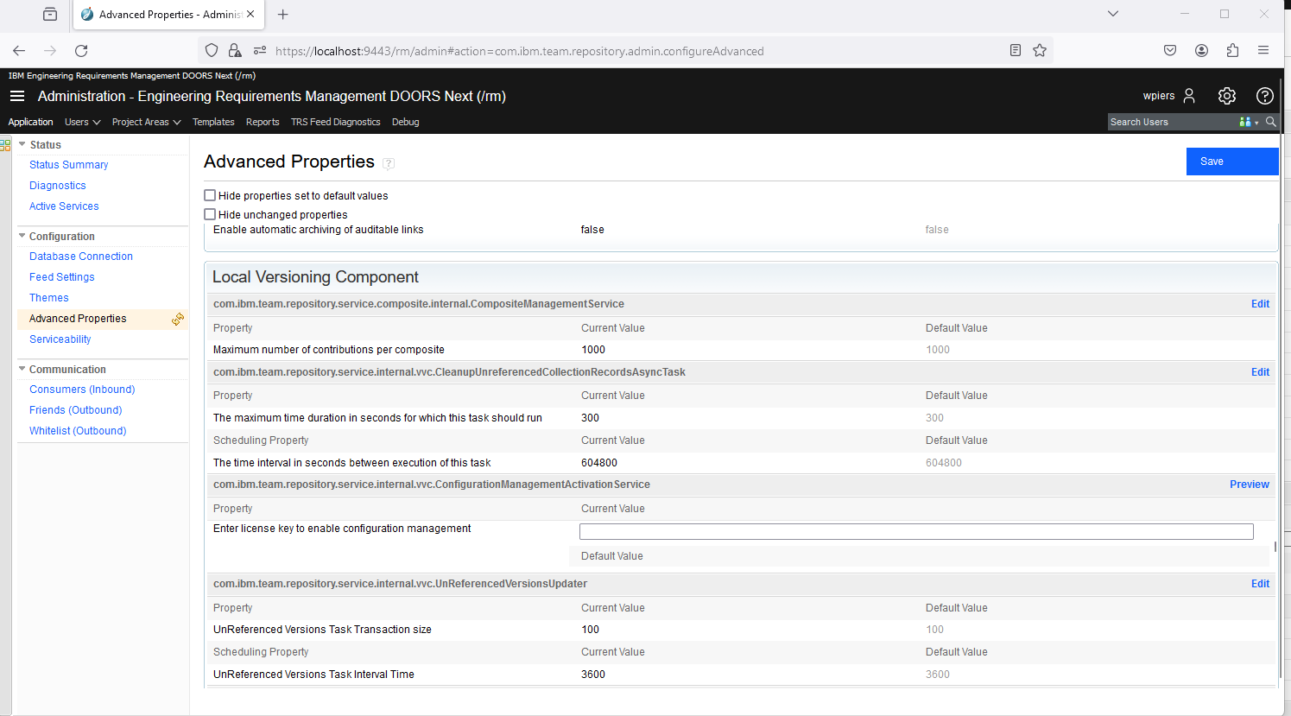Click the recent browsing icon left of the tab
The height and width of the screenshot is (716, 1291).
click(50, 15)
